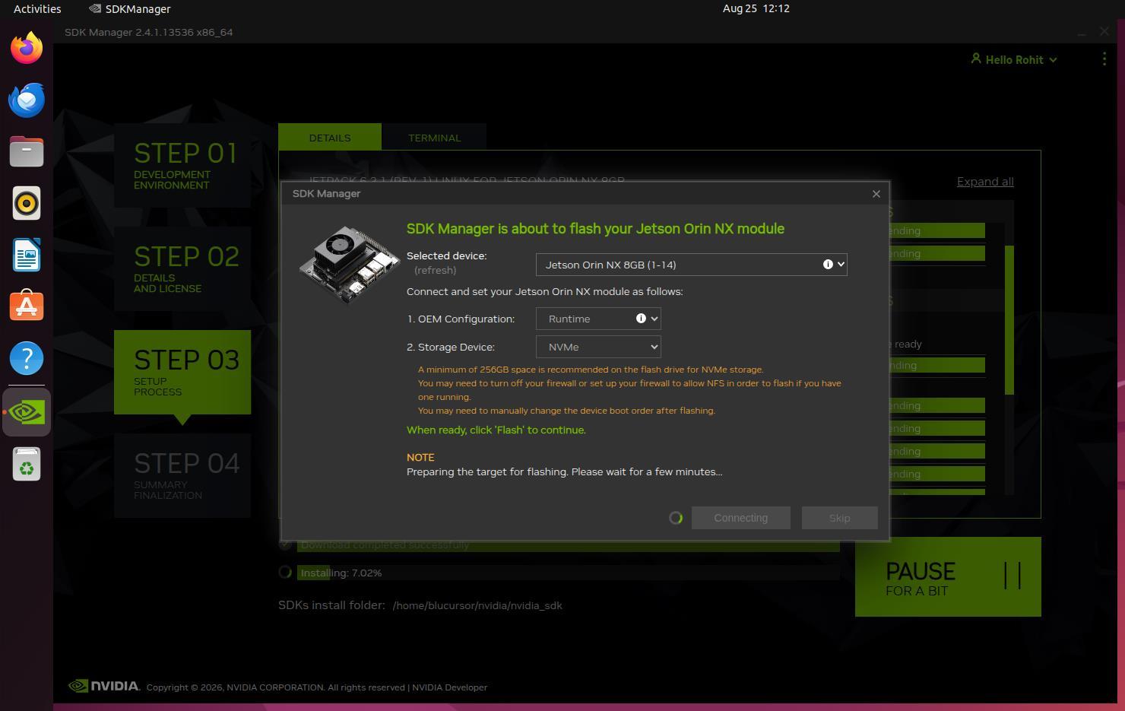Launch Thunderbird mail from the dock

click(27, 100)
